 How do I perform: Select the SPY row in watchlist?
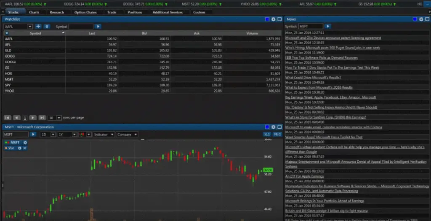142,85
